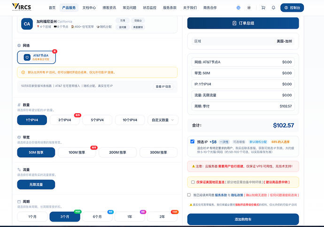Open the 服务条款 link in agreement text
Viewport: 324px width, 227px height.
[x=221, y=195]
